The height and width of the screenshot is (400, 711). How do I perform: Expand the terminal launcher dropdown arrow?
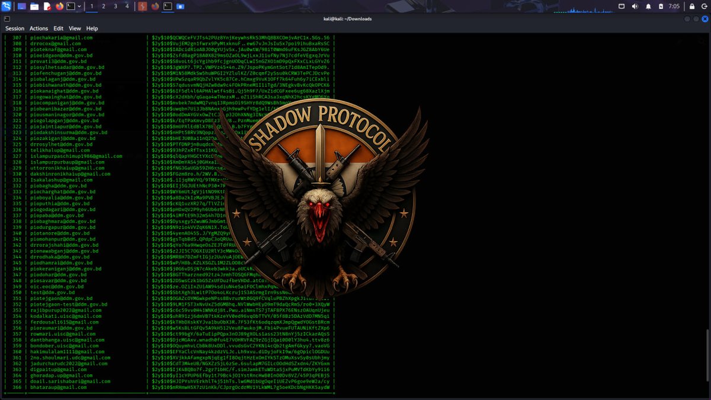click(x=79, y=7)
